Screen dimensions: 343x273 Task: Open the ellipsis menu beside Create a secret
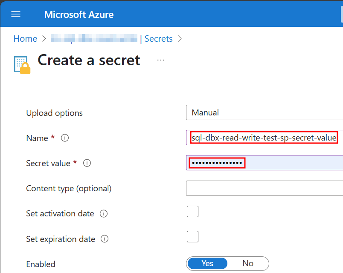pyautogui.click(x=161, y=60)
